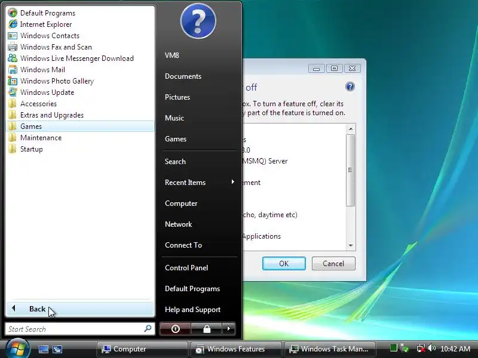The image size is (478, 358).
Task: Close the Windows Features window
Action: point(352,69)
